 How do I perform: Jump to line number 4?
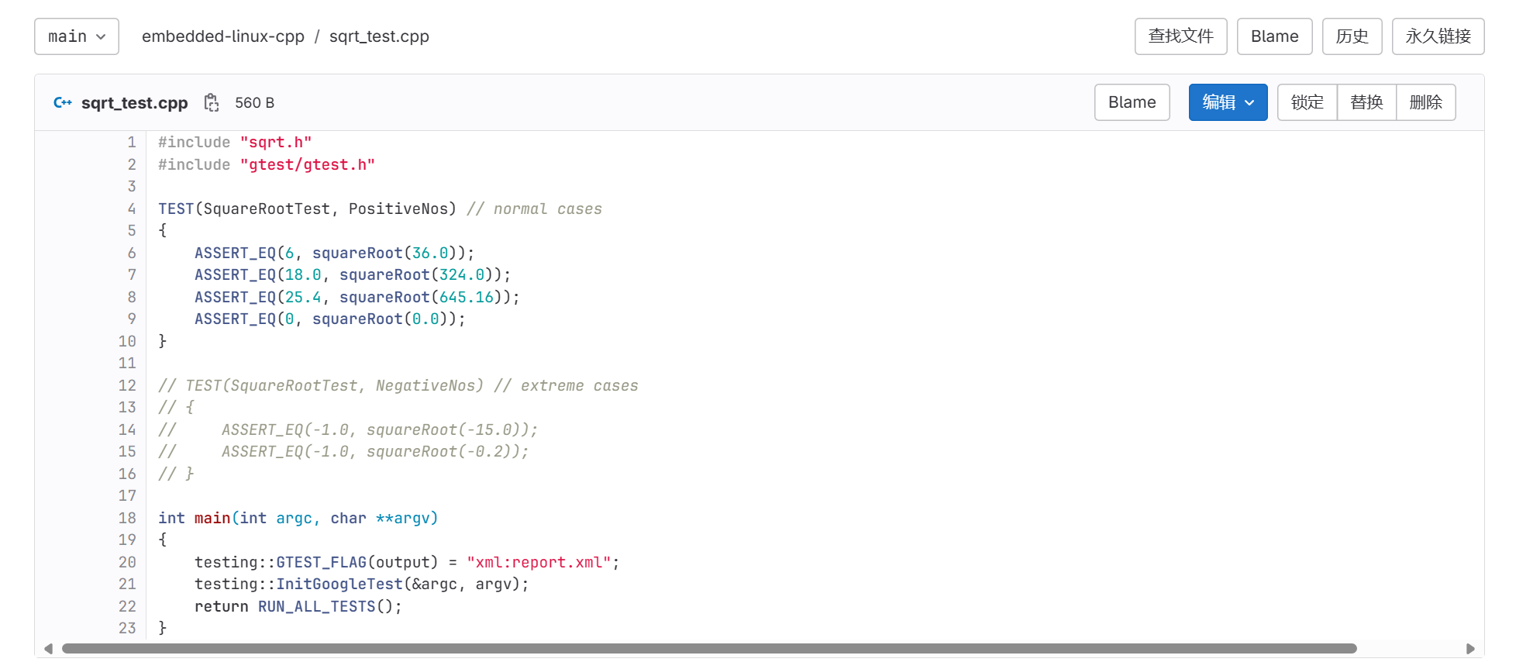132,209
